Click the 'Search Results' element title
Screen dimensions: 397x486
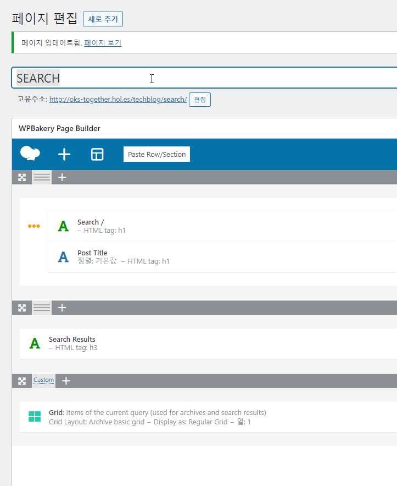click(x=72, y=340)
